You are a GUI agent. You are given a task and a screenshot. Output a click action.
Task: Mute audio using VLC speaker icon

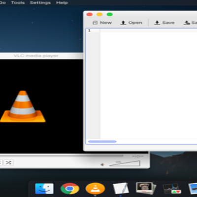102,164
